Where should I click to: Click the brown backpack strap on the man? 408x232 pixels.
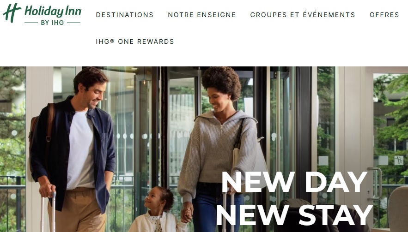50,122
